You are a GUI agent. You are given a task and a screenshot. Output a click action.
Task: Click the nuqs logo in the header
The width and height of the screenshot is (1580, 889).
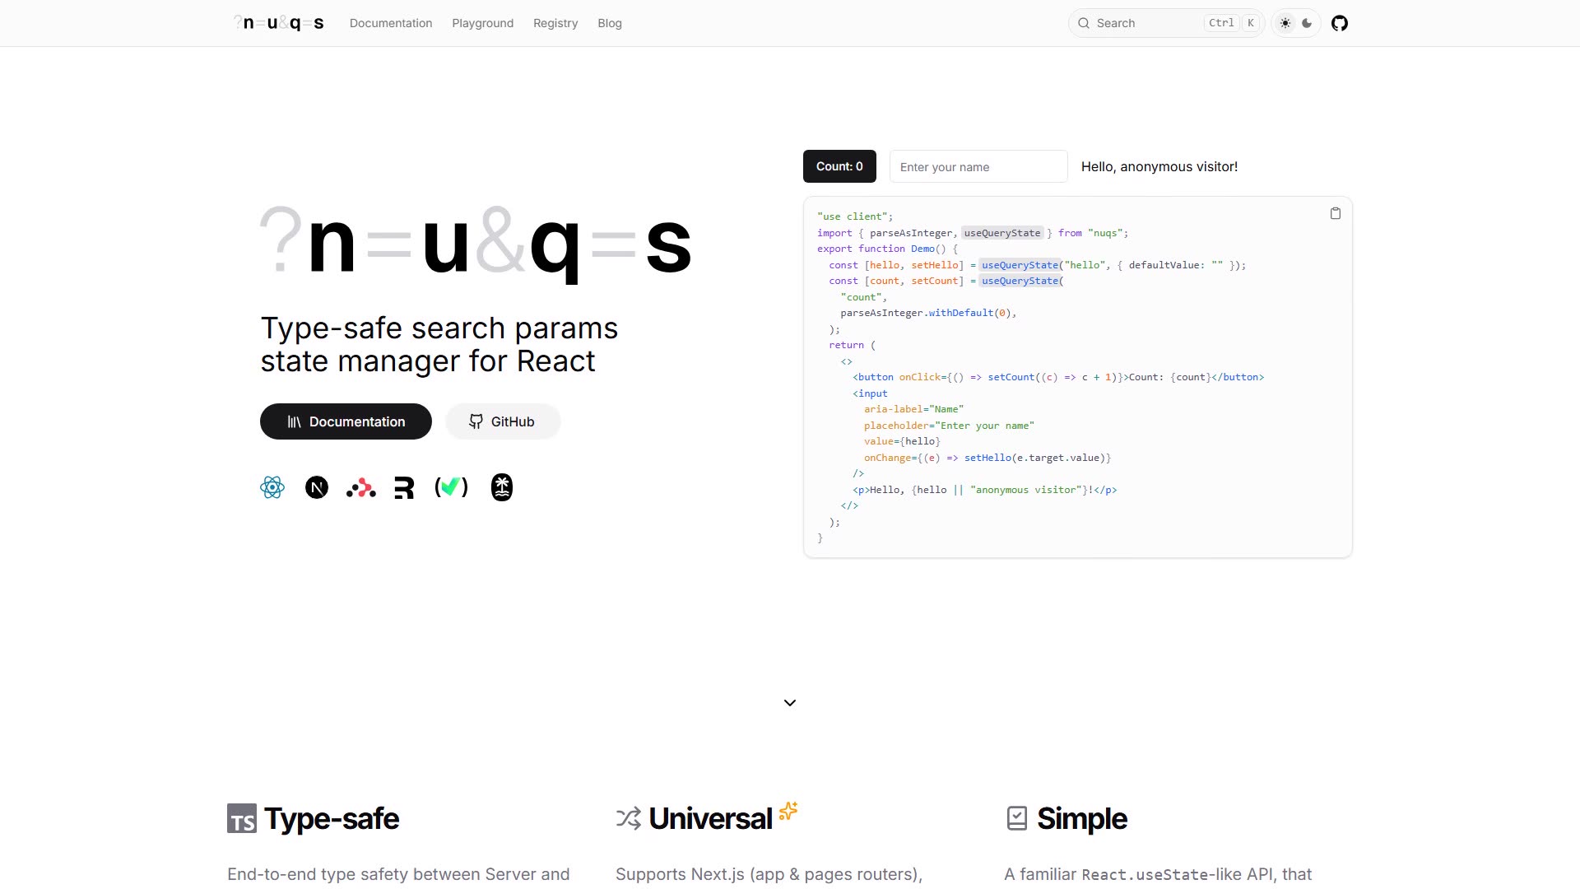[x=279, y=23]
